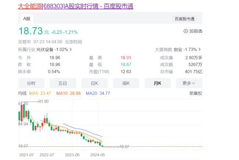Click the 2022-07 axis label
239x160 pixels.
[x=47, y=155]
